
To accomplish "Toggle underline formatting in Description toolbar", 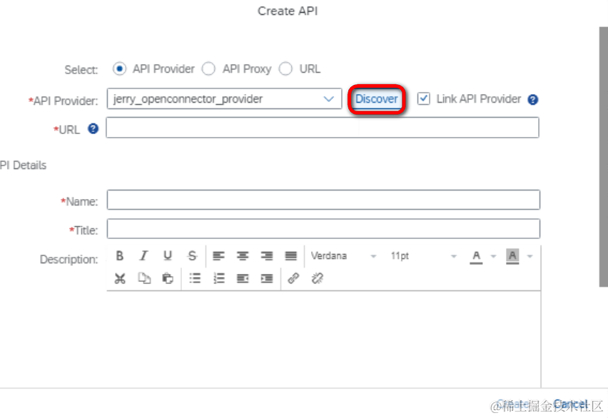I will click(168, 255).
